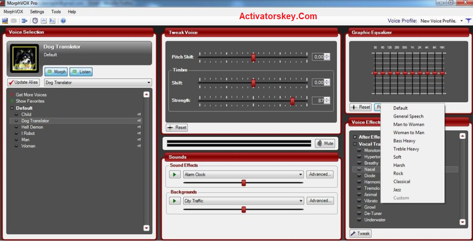Click the blue puzzle-piece plugin toolbar icon
473x242 pixels.
click(x=25, y=21)
